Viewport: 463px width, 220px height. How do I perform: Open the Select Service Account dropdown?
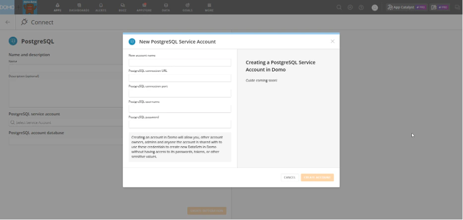pyautogui.click(x=66, y=122)
